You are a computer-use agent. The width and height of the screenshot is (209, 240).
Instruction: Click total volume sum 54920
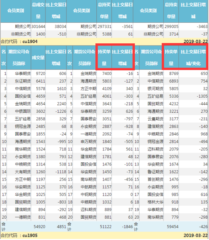click(x=39, y=227)
